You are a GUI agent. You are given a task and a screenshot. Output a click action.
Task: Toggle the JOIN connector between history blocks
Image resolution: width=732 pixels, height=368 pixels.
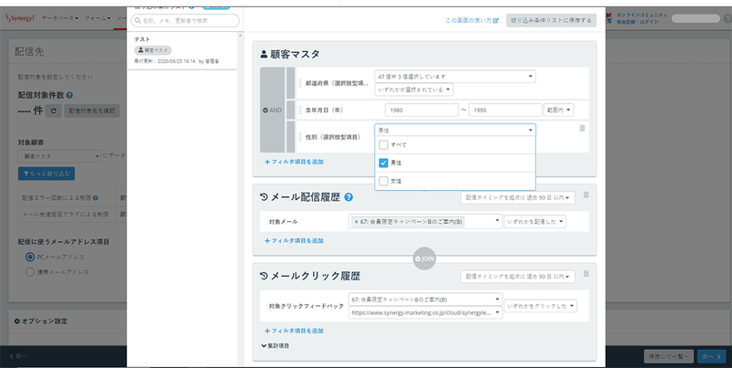tap(425, 258)
